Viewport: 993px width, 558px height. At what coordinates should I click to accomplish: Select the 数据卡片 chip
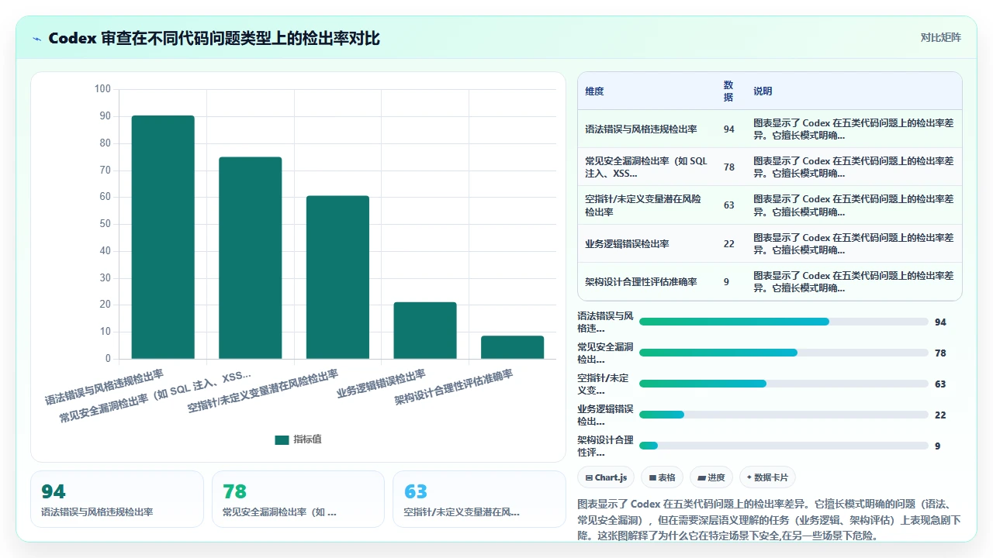coord(767,477)
